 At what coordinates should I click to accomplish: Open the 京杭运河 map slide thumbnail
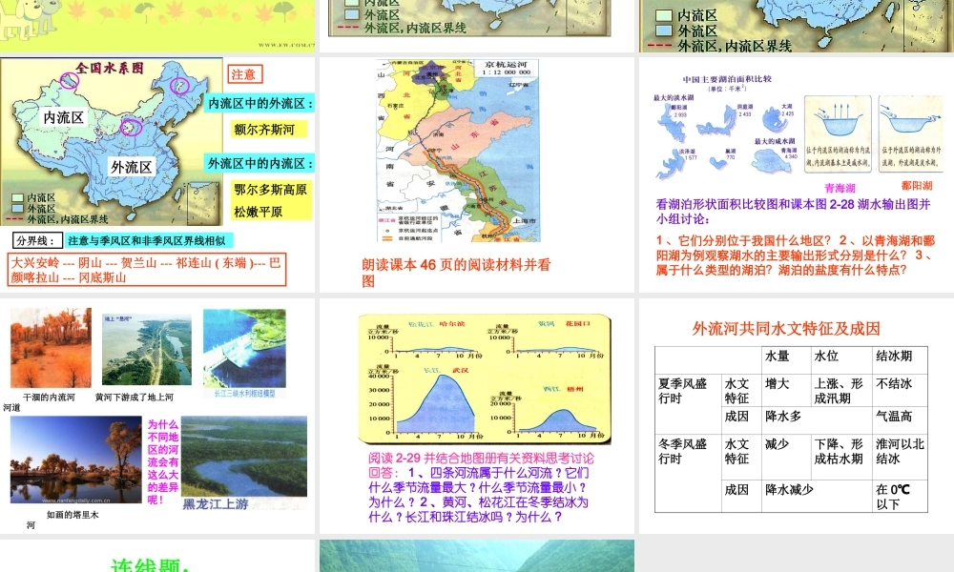coord(476,174)
